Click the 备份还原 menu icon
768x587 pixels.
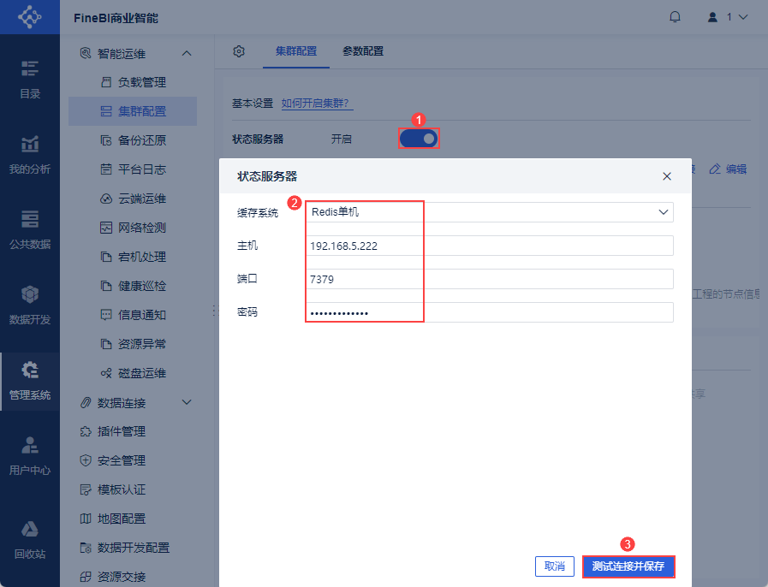[x=106, y=140]
